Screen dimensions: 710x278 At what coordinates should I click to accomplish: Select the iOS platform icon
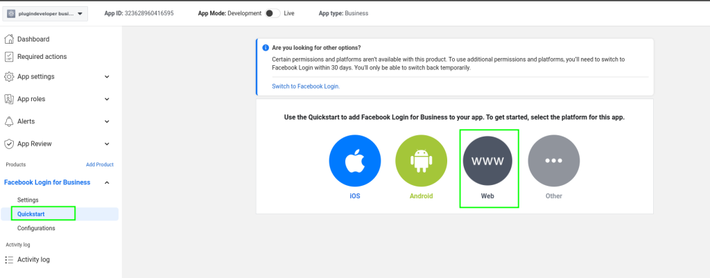click(x=354, y=160)
